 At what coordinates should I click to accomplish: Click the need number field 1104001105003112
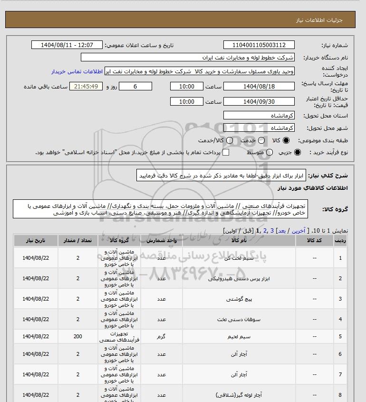[259, 45]
